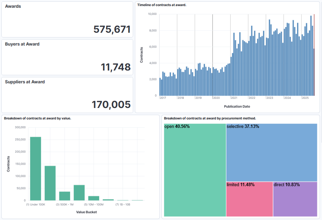Click the direct 10.83% treemap tile
The height and width of the screenshot is (220, 322).
tap(295, 199)
